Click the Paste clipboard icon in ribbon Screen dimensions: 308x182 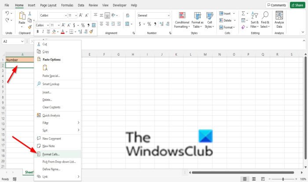point(22,15)
